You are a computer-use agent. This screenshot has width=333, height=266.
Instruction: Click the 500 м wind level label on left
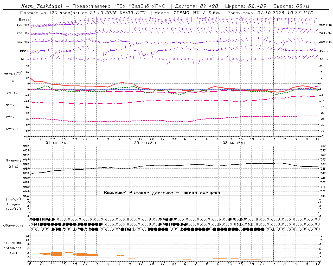(x=25, y=51)
